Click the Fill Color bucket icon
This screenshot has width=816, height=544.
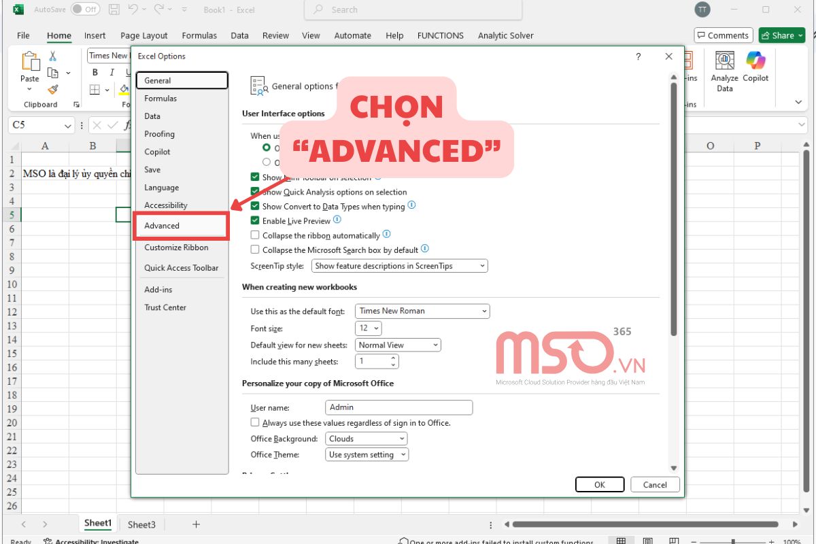point(124,89)
